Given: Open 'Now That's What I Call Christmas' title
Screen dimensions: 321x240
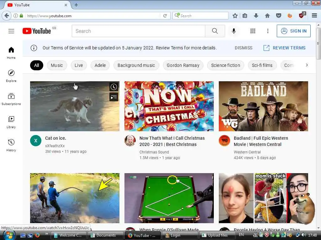Looking at the screenshot, I should (172, 141).
